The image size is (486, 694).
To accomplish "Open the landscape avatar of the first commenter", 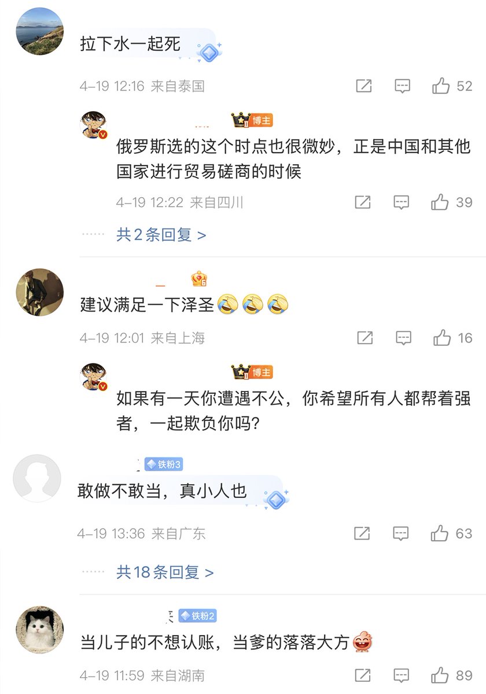I will 39,31.
